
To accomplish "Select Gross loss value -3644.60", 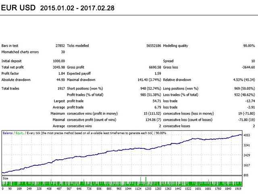I will coord(248,67).
